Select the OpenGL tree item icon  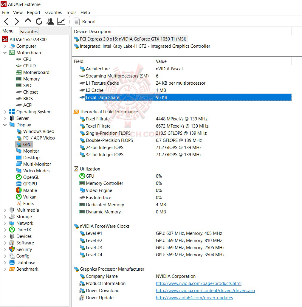[x=19, y=177]
